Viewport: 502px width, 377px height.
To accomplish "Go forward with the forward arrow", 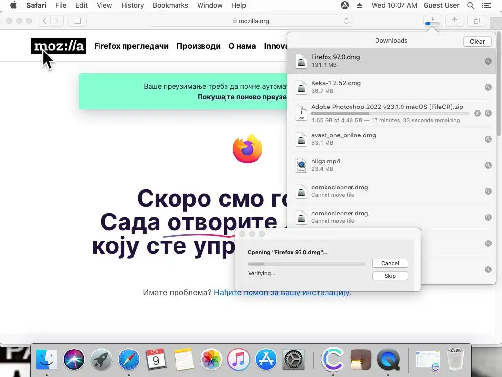I will (57, 21).
